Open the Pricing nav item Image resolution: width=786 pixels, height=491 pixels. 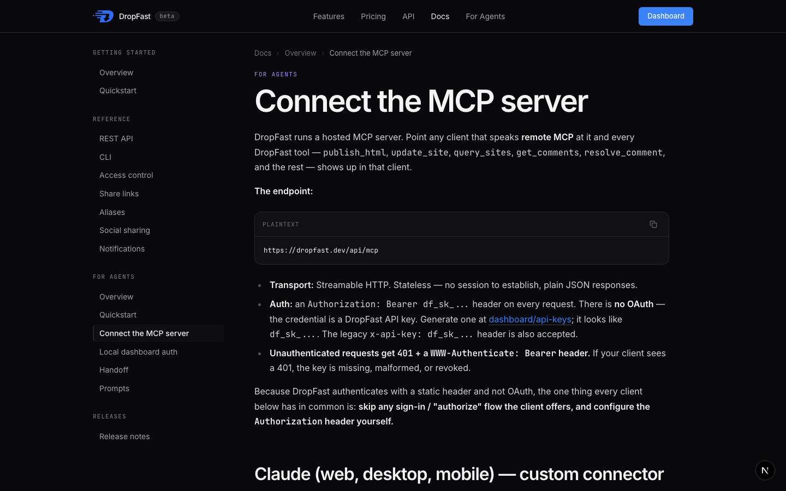coord(373,16)
